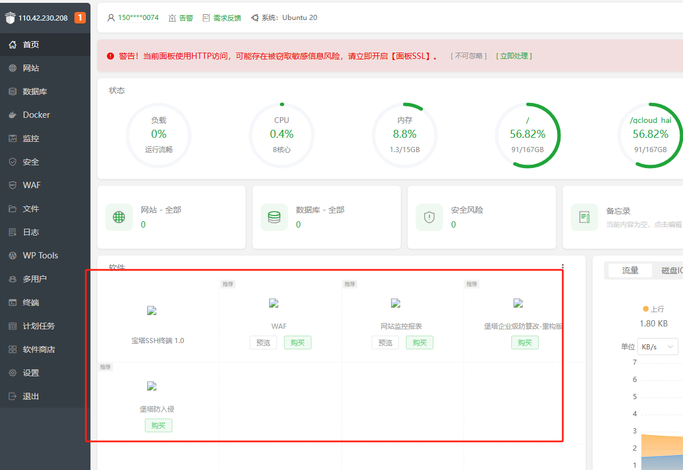Click the / disk 56.82% gauge
Screen dimensions: 683x470
(527, 136)
